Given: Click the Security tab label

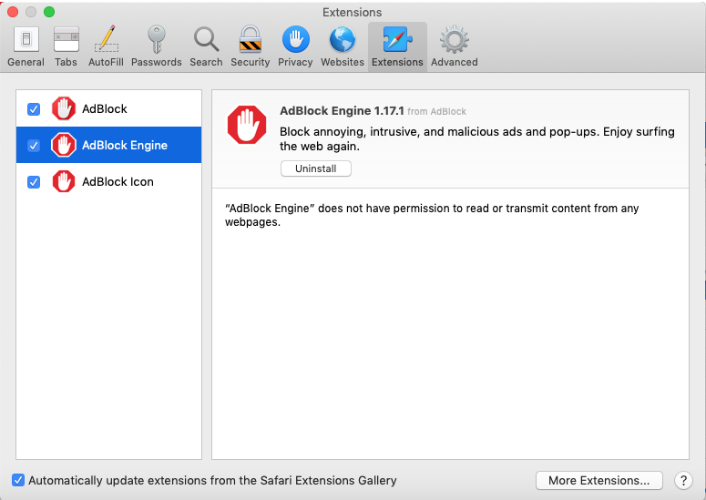Looking at the screenshot, I should [x=250, y=62].
